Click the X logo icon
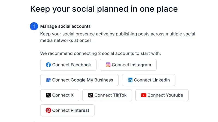Screen dimensions: 218x122 click(x=48, y=95)
